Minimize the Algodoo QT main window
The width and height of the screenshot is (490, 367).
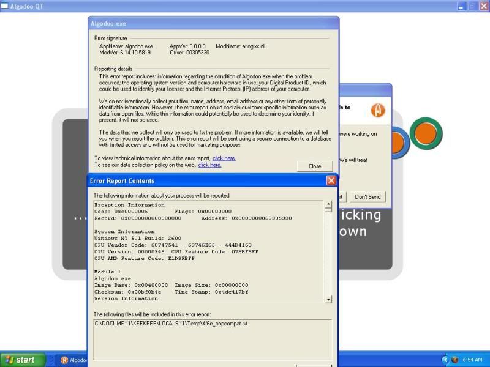pyautogui.click(x=461, y=6)
